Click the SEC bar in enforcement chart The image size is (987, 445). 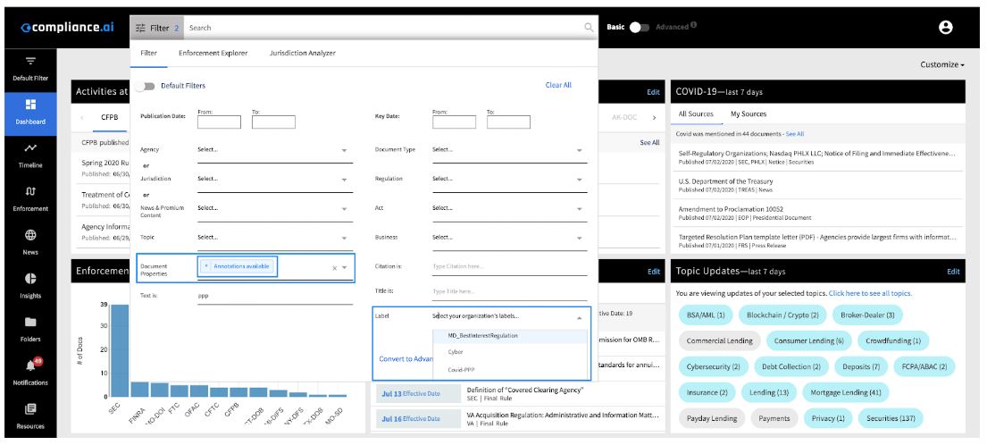tap(120, 350)
